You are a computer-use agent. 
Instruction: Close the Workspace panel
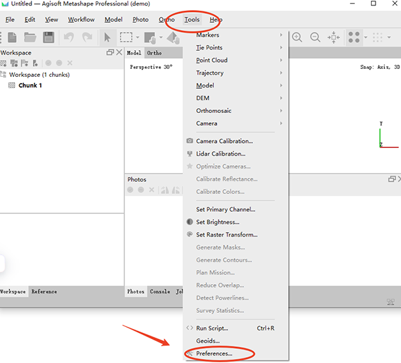coord(119,52)
